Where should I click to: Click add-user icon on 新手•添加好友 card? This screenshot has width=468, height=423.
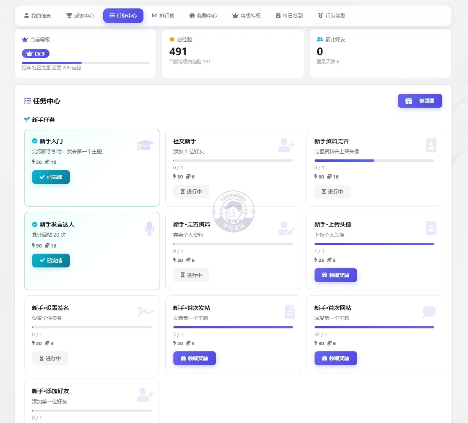(x=145, y=395)
